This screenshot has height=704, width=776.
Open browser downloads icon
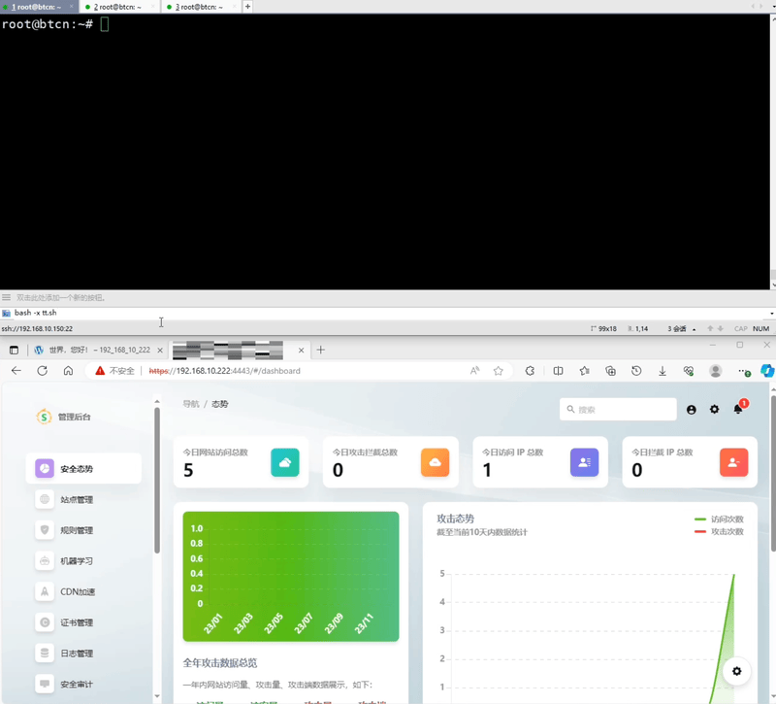coord(663,371)
